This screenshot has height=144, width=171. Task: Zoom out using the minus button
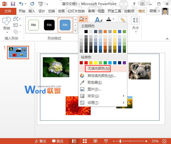(114, 141)
